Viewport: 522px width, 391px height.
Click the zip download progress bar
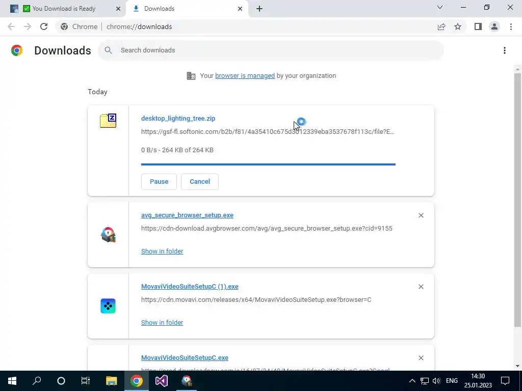[268, 164]
